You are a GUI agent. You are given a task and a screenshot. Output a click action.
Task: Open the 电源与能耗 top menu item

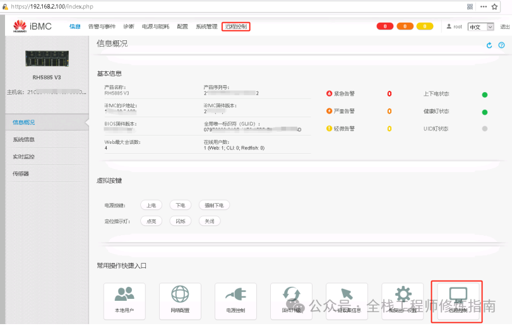(x=155, y=26)
